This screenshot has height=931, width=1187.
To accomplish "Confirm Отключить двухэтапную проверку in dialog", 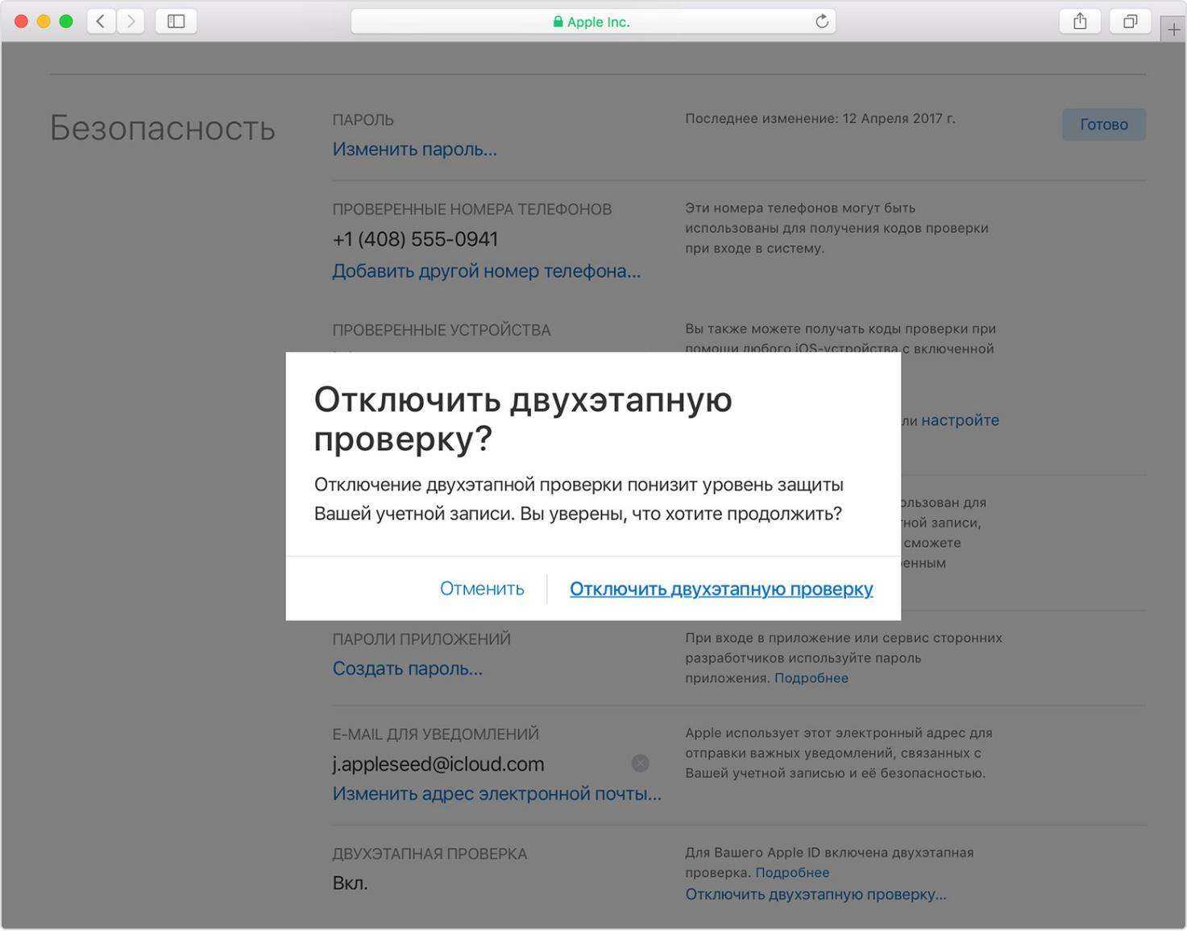I will click(x=721, y=589).
